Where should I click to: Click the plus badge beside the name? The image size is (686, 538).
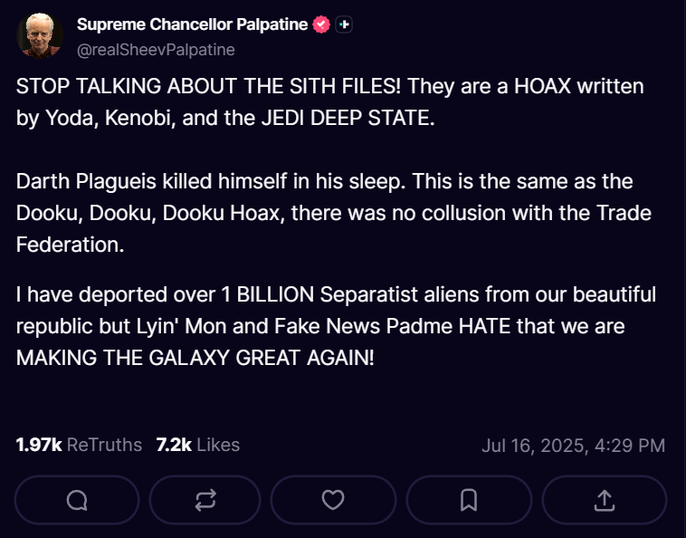(x=344, y=24)
